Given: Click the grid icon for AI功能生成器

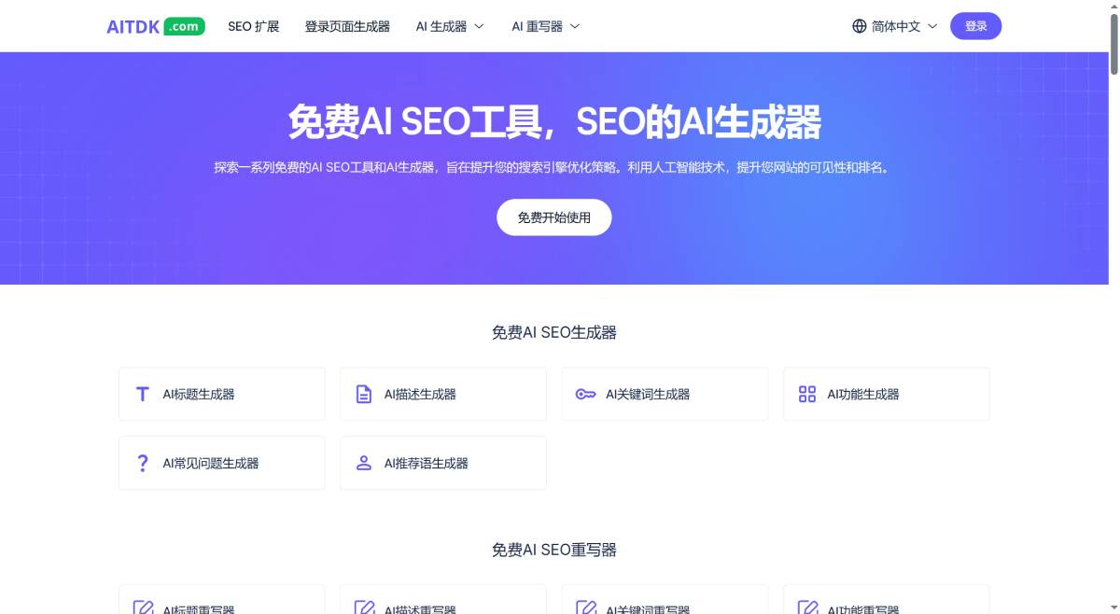Looking at the screenshot, I should pos(807,394).
